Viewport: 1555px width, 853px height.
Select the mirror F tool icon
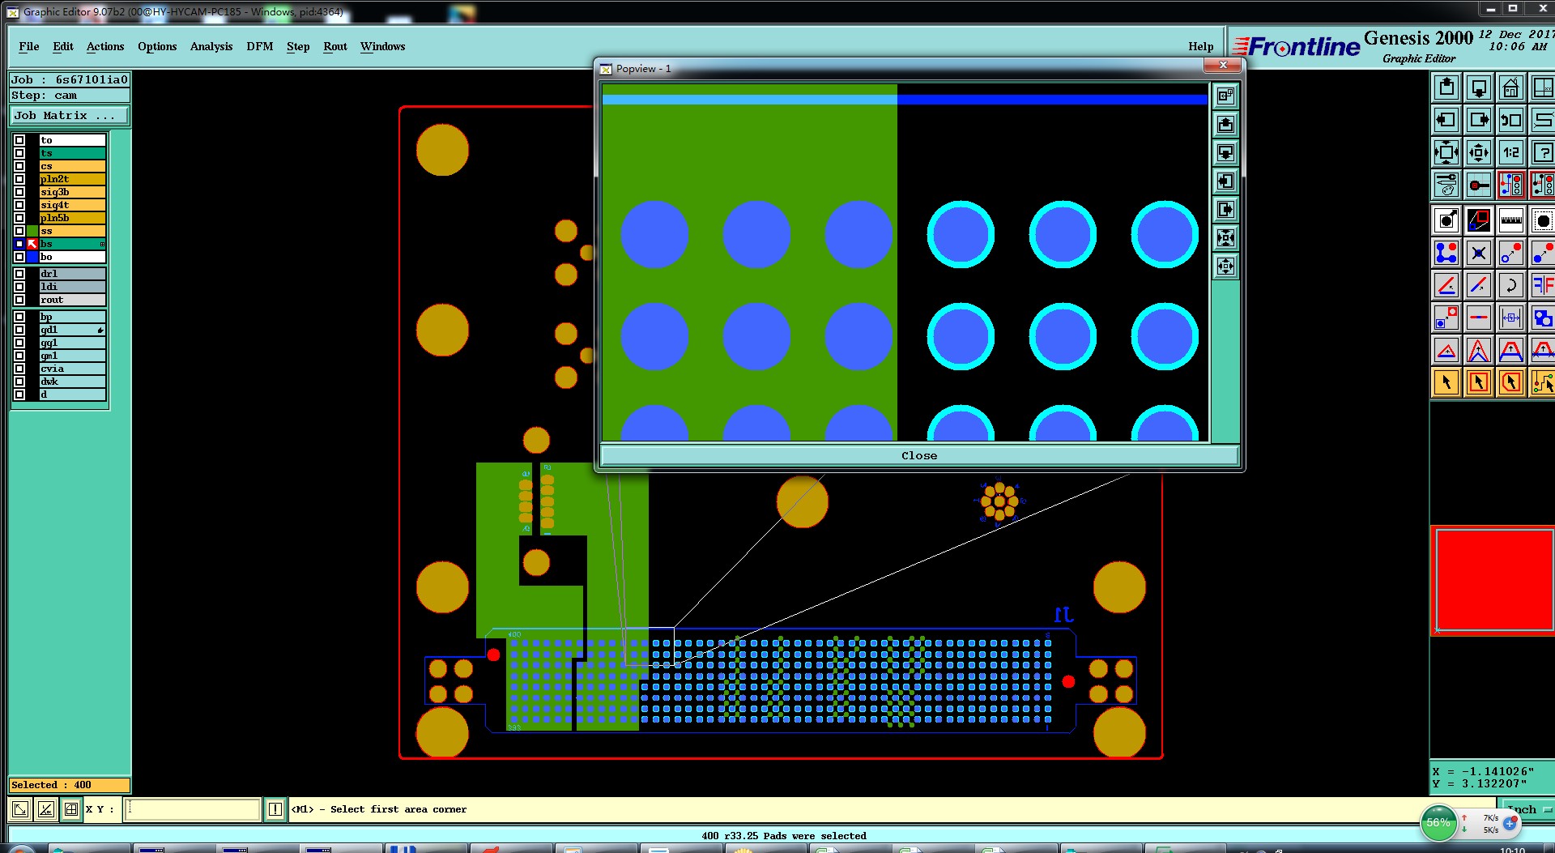click(1542, 285)
